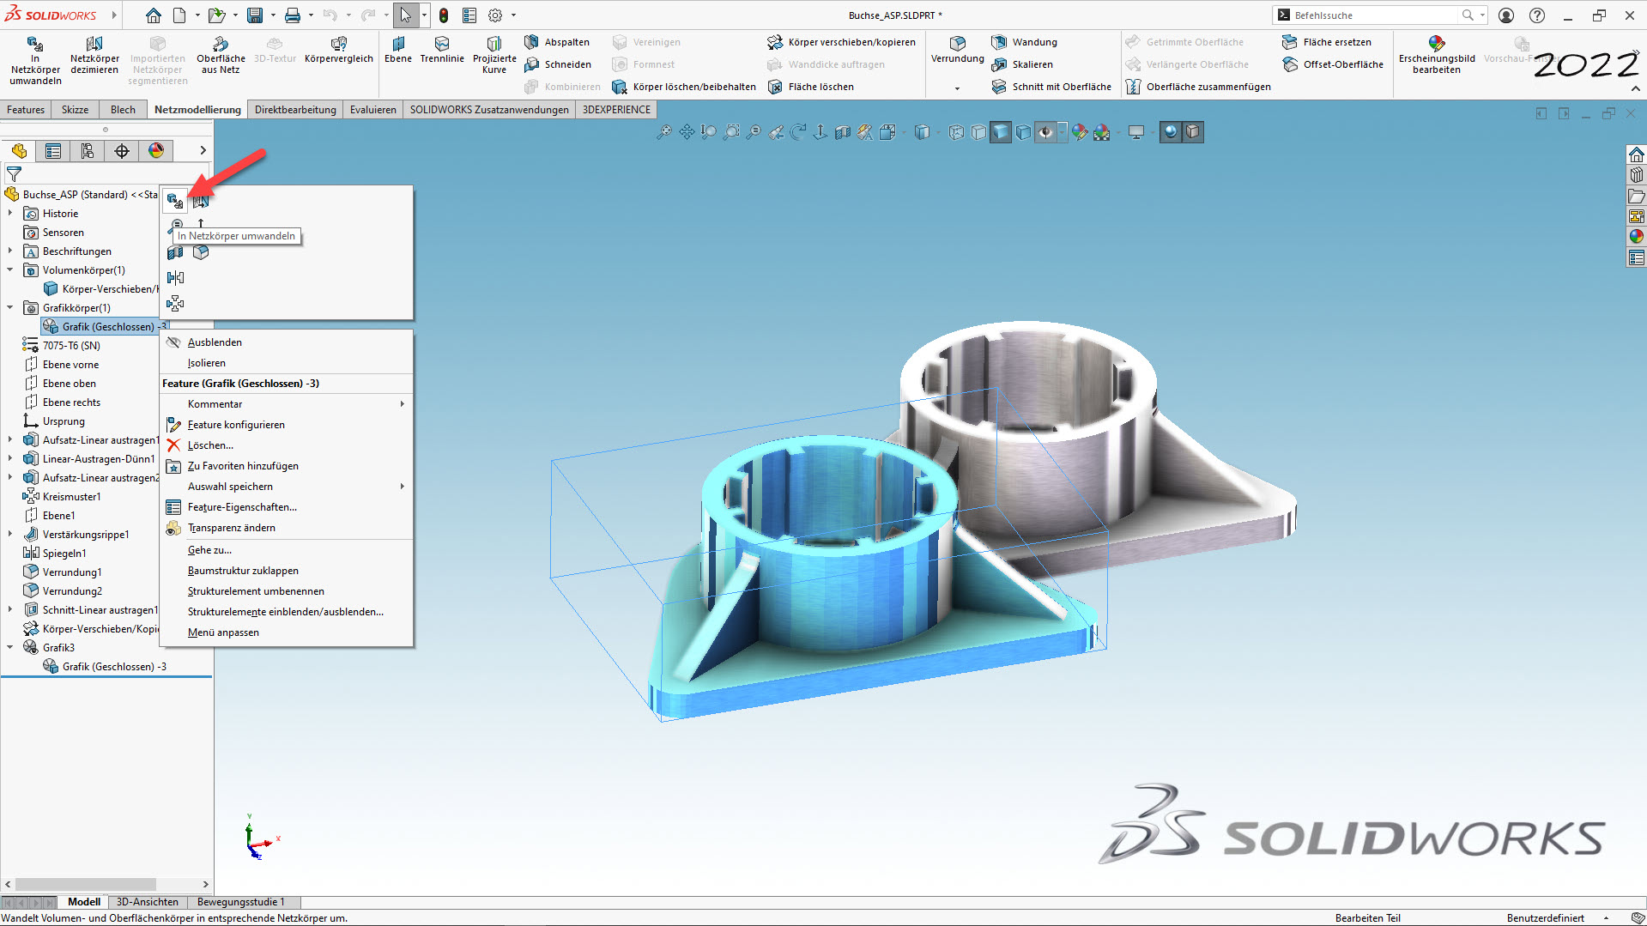Choose Transparenz ändern
Image resolution: width=1647 pixels, height=926 pixels.
[x=287, y=528]
